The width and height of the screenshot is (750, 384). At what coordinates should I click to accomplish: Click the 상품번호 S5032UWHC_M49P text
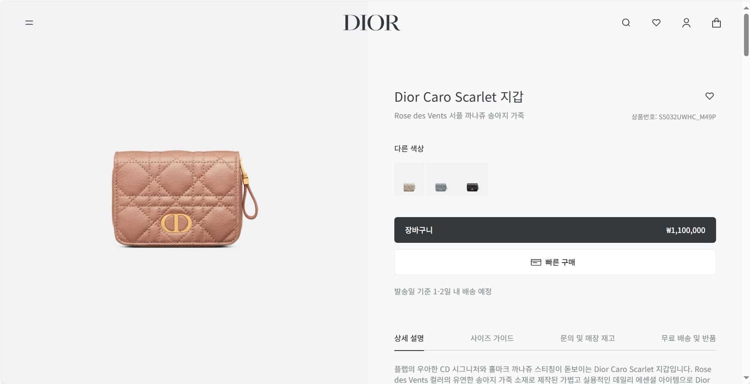tap(674, 117)
